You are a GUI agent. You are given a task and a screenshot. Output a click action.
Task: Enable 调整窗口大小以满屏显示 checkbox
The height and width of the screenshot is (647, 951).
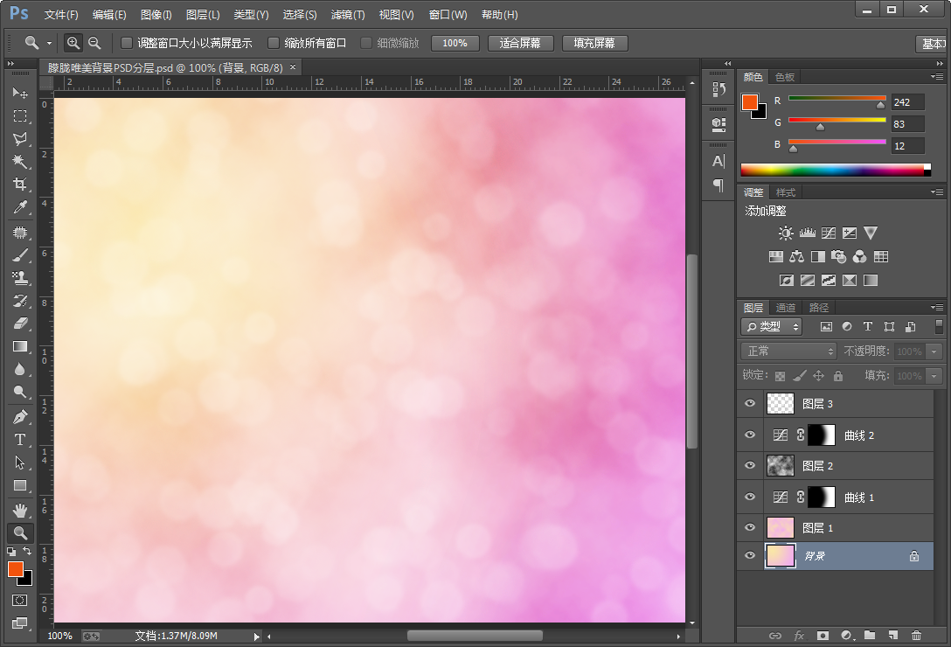point(127,43)
